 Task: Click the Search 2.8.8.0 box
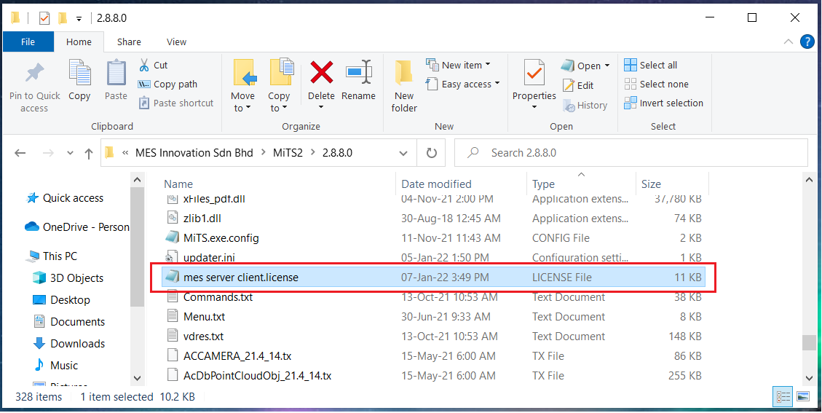click(631, 153)
